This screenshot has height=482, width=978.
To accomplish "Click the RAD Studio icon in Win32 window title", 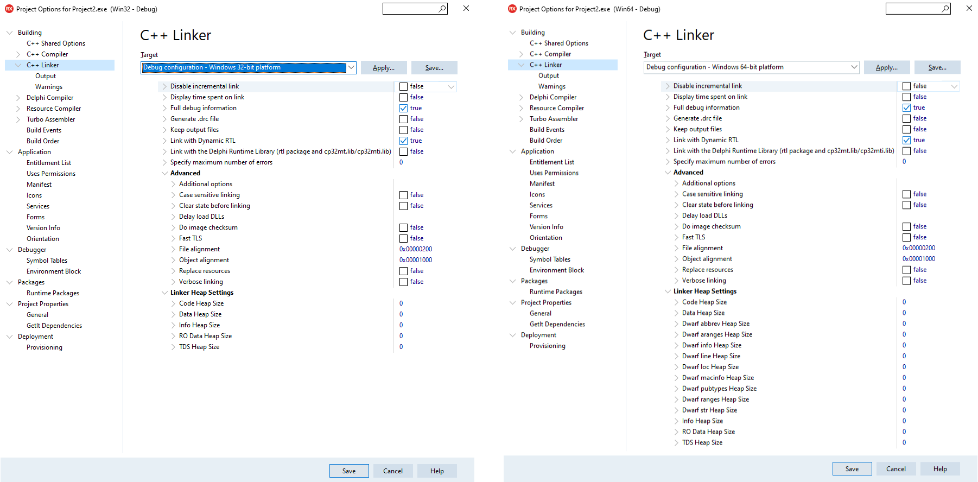I will pyautogui.click(x=9, y=9).
